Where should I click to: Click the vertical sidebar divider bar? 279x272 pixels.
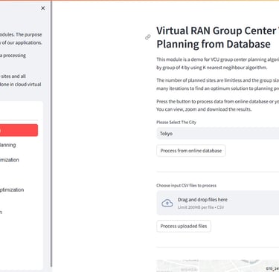51,134
